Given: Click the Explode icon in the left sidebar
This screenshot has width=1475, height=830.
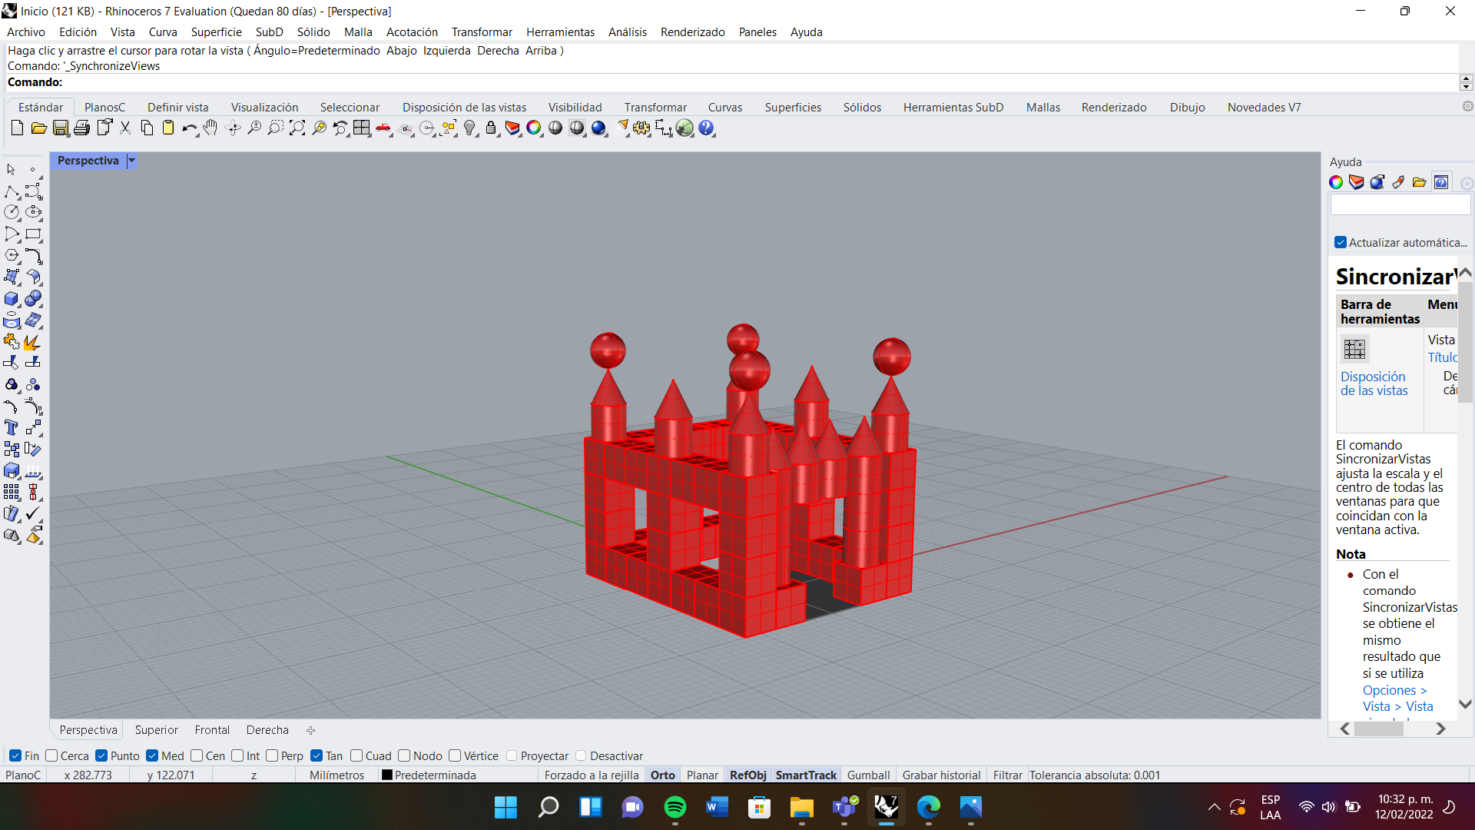Looking at the screenshot, I should [x=33, y=342].
